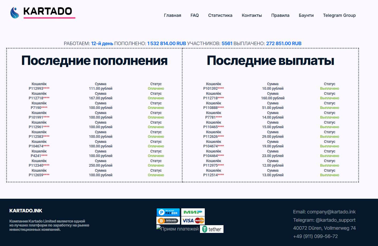Select payout wallet P112626****
The width and height of the screenshot is (378, 246).
(214, 136)
